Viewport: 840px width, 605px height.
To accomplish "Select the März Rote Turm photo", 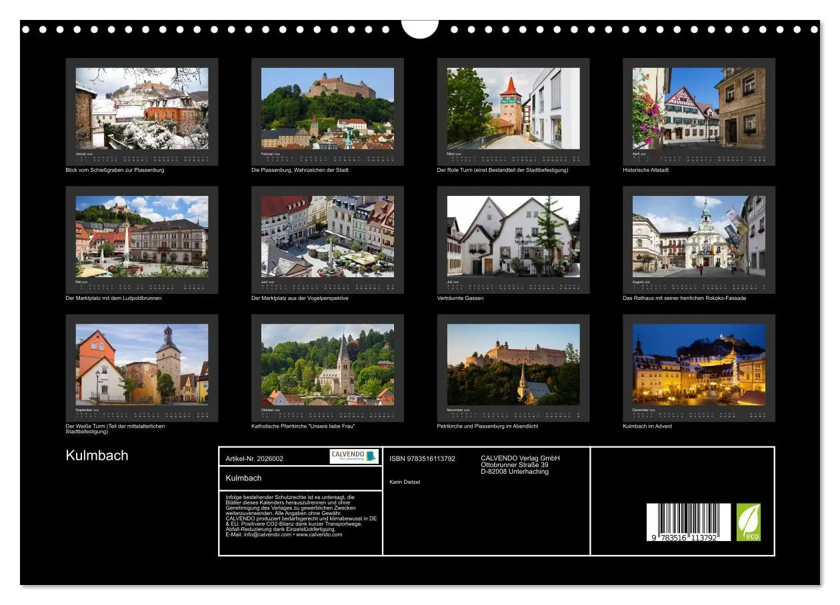I will (513, 108).
